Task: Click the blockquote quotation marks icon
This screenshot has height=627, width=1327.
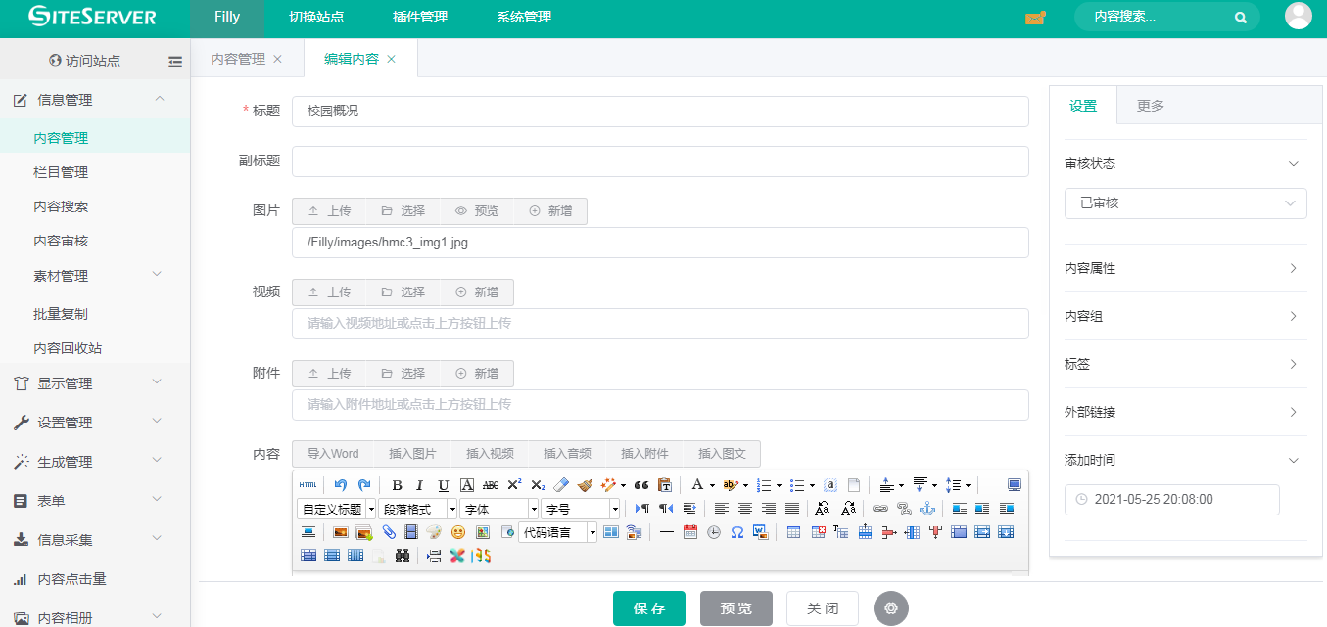Action: pyautogui.click(x=641, y=485)
